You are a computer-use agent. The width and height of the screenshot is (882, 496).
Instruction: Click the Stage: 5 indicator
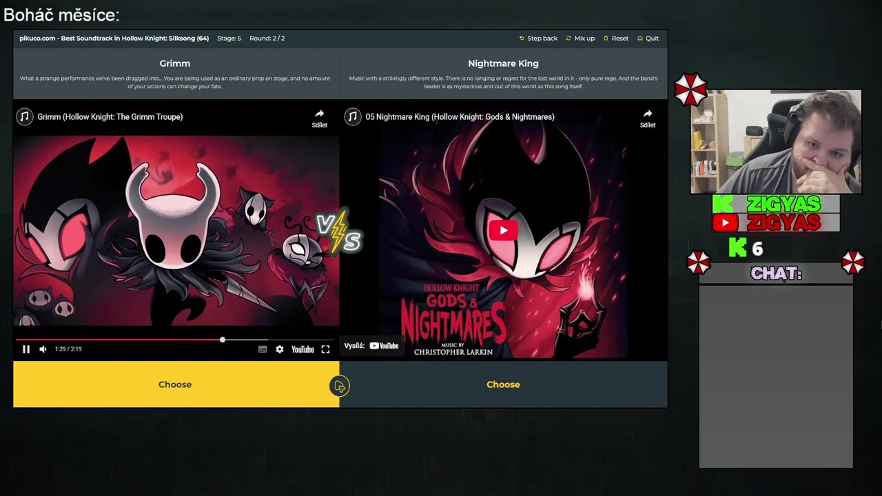(229, 39)
